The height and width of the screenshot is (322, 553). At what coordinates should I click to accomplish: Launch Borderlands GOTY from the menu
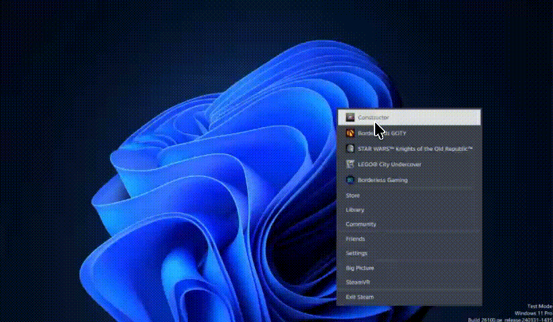pyautogui.click(x=382, y=133)
